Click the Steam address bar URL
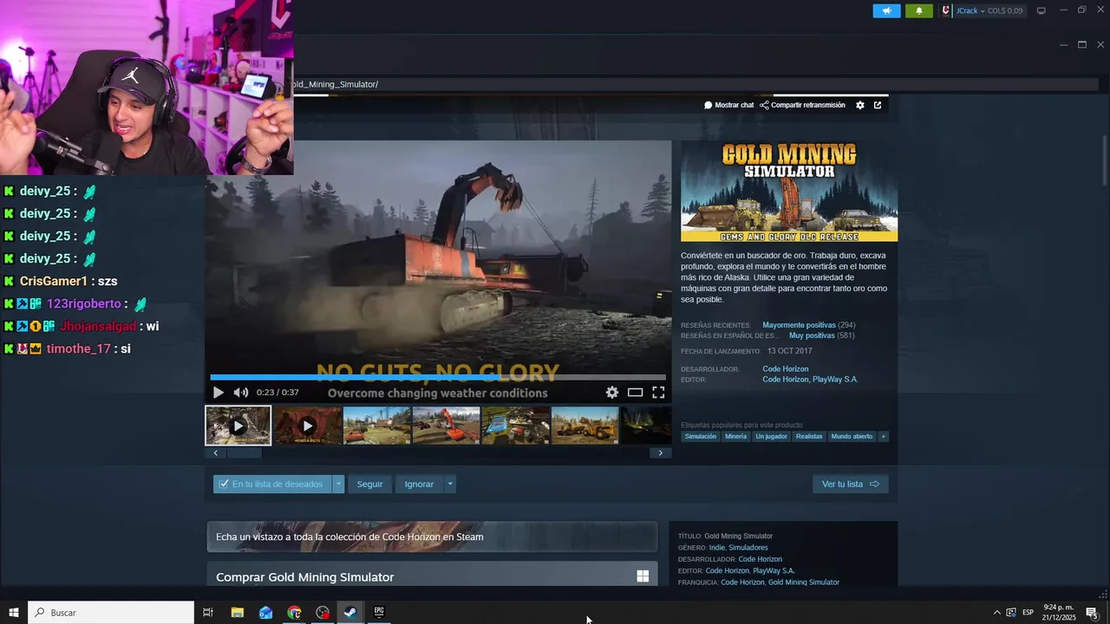The width and height of the screenshot is (1110, 624). (694, 84)
